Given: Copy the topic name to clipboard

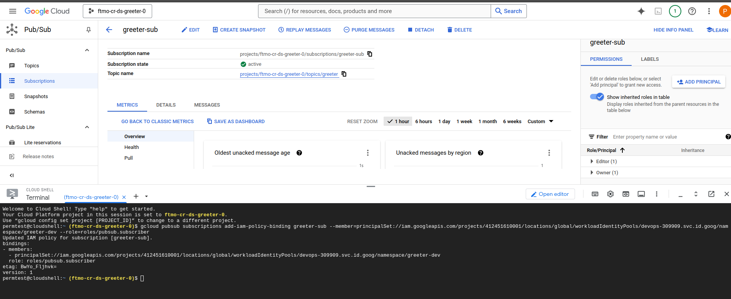Looking at the screenshot, I should [x=344, y=74].
